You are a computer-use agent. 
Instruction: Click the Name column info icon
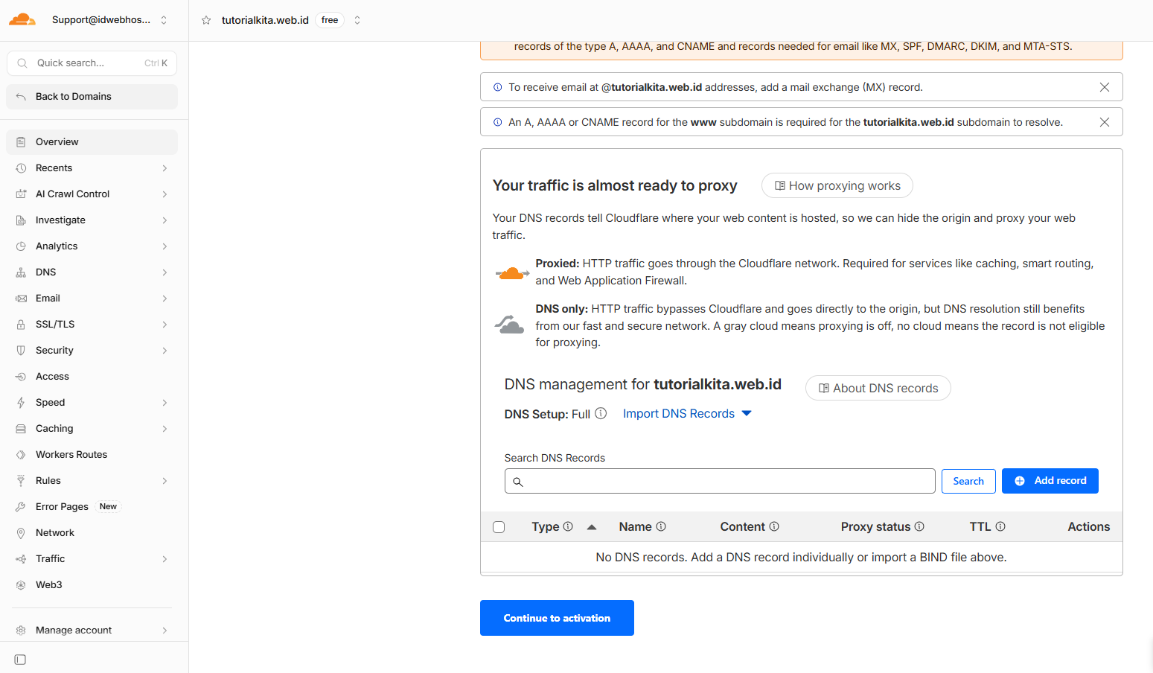click(x=661, y=526)
